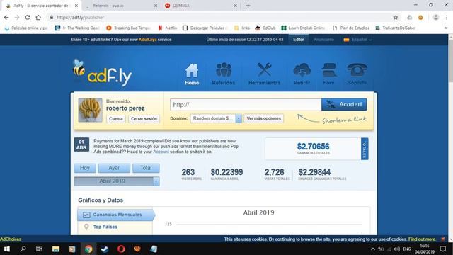Open Opera browser from the taskbar
Viewport: 453px width, 255px height.
tap(121, 249)
